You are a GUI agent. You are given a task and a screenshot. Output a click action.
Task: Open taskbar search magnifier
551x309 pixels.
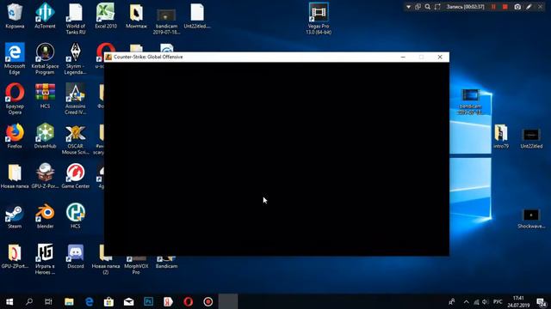click(29, 301)
